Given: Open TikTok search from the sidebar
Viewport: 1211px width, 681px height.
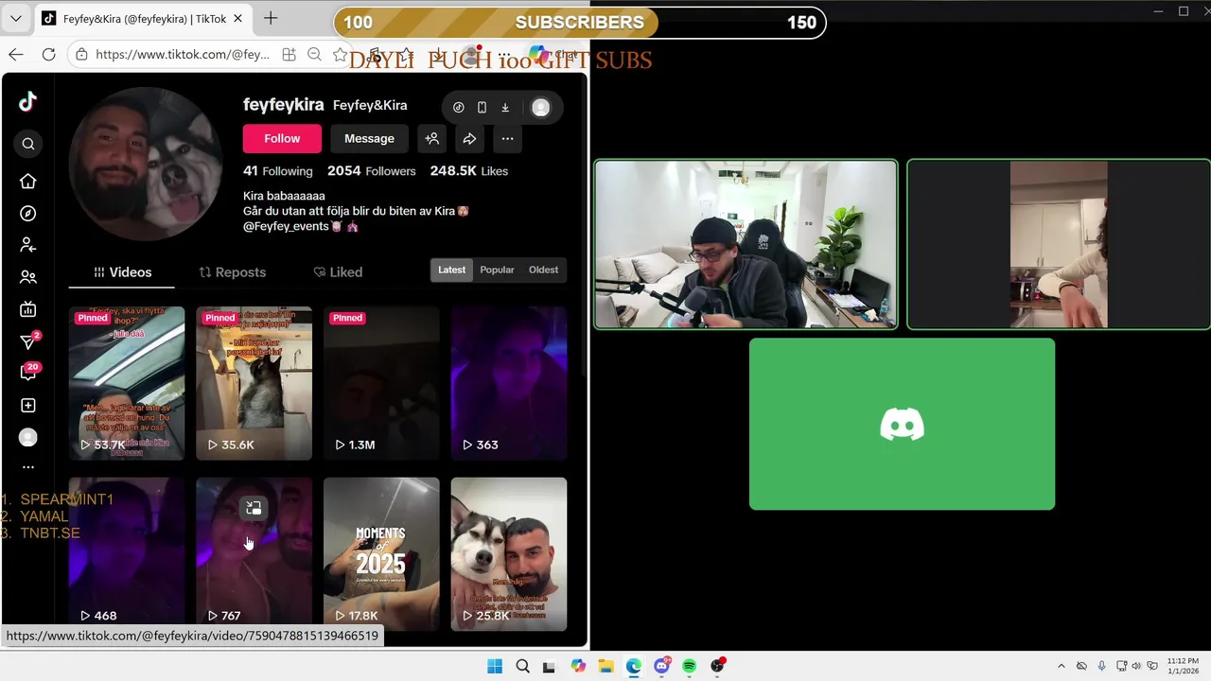Looking at the screenshot, I should 28,144.
